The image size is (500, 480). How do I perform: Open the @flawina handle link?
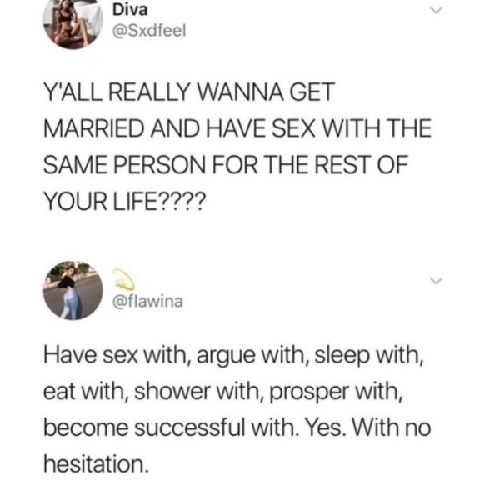(x=148, y=301)
